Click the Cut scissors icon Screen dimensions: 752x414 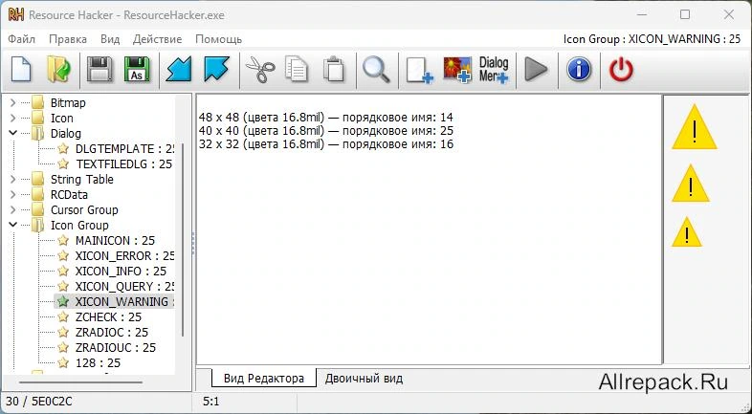tap(259, 70)
